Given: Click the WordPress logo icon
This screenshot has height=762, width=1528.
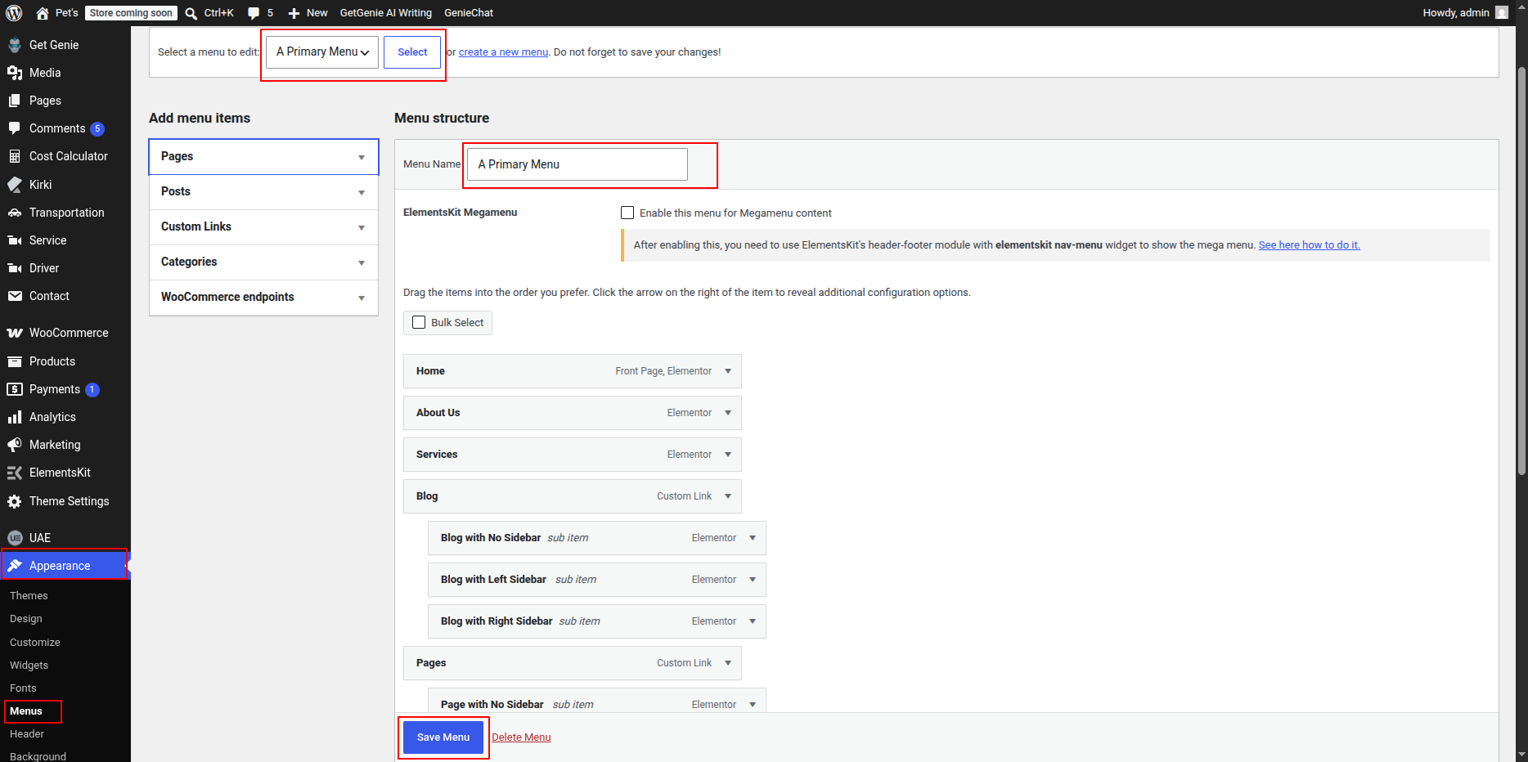Looking at the screenshot, I should (14, 13).
